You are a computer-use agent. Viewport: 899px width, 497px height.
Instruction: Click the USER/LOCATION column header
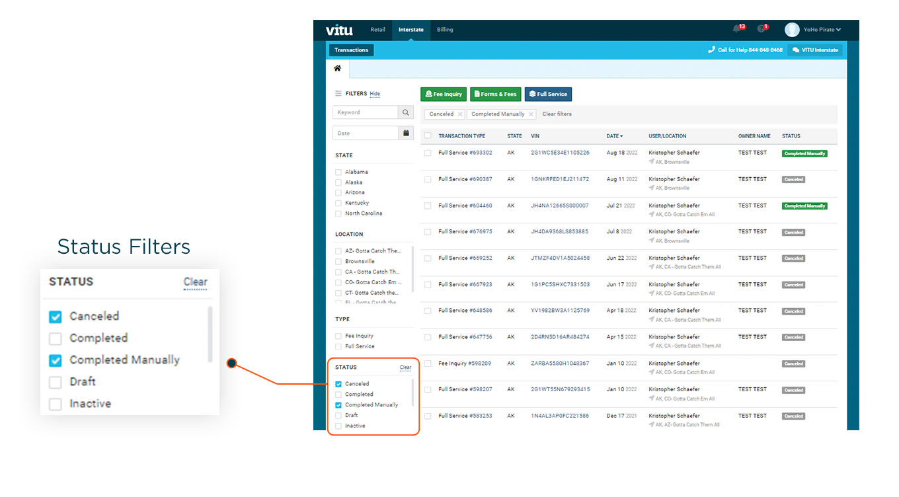tap(667, 136)
